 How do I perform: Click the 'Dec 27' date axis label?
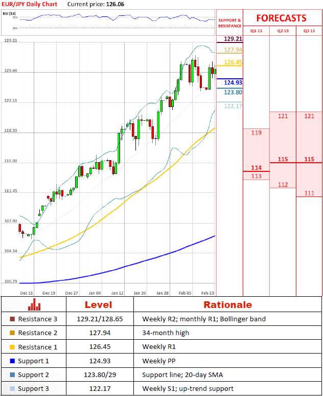[x=72, y=293]
